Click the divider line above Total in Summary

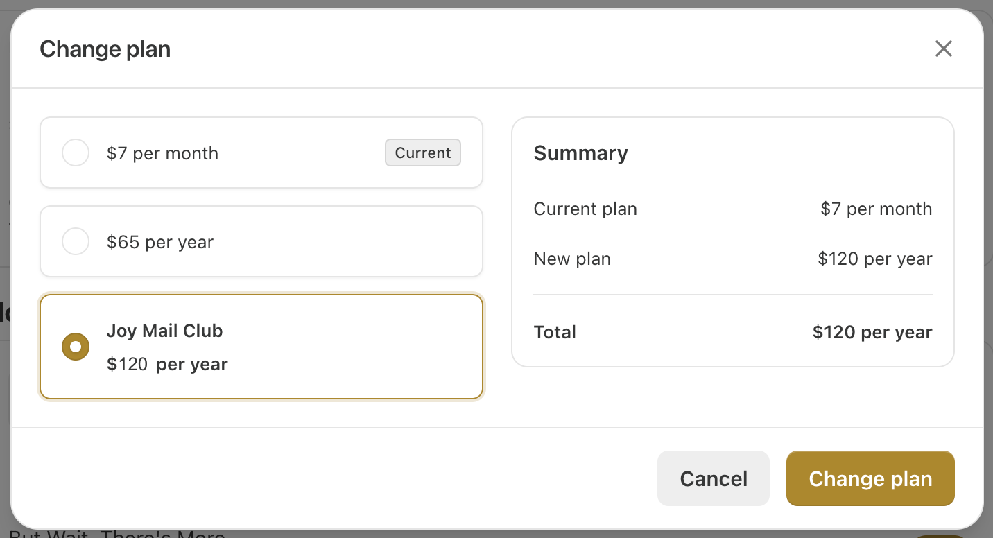pyautogui.click(x=733, y=295)
